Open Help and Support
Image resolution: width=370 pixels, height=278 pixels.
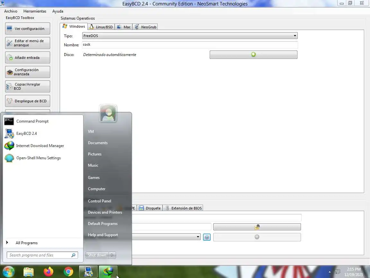click(103, 235)
